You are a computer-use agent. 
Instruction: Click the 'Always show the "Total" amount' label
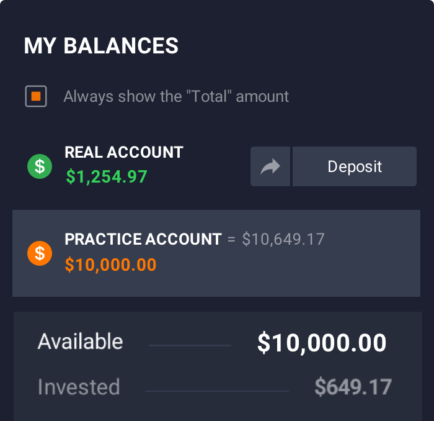point(176,96)
